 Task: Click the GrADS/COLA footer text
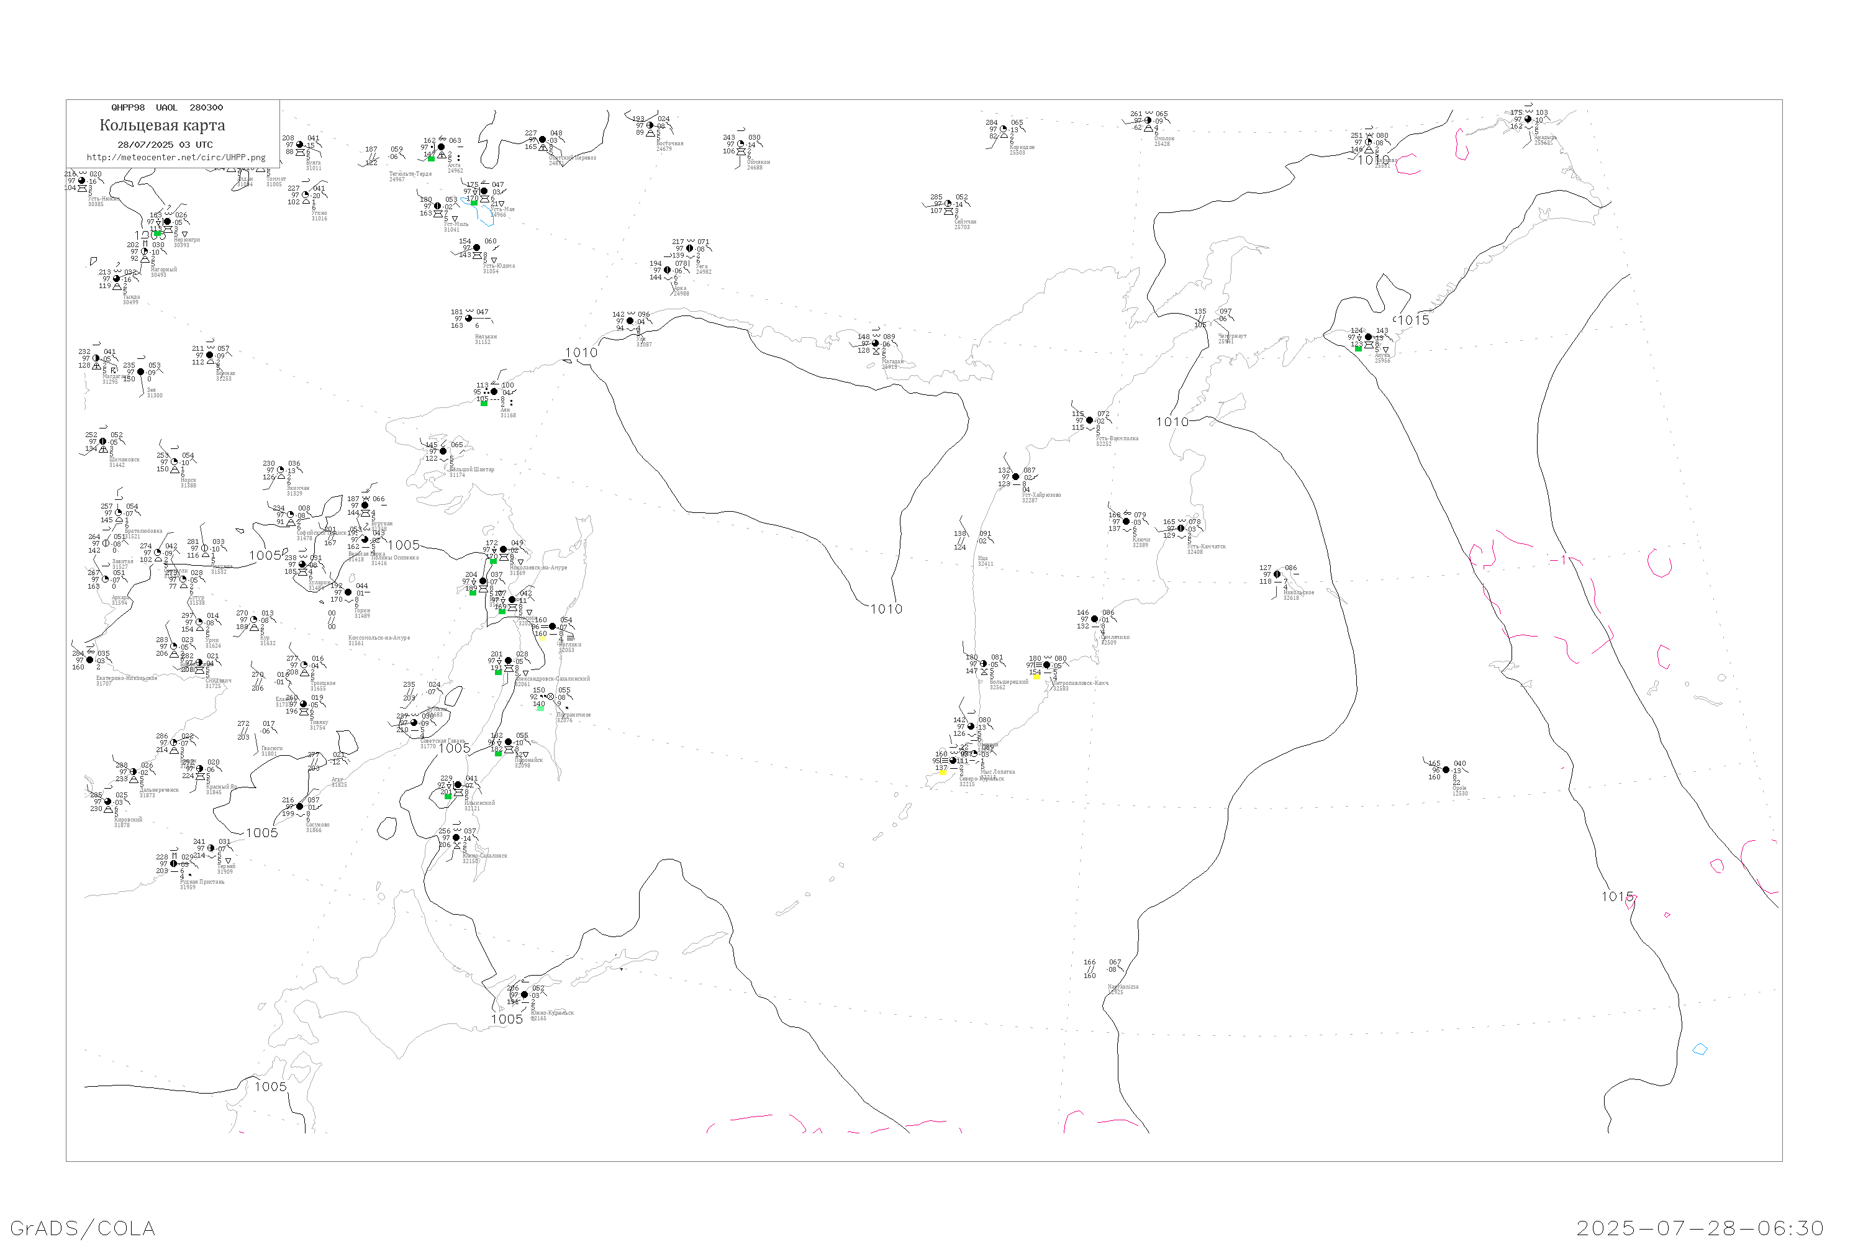point(83,1228)
